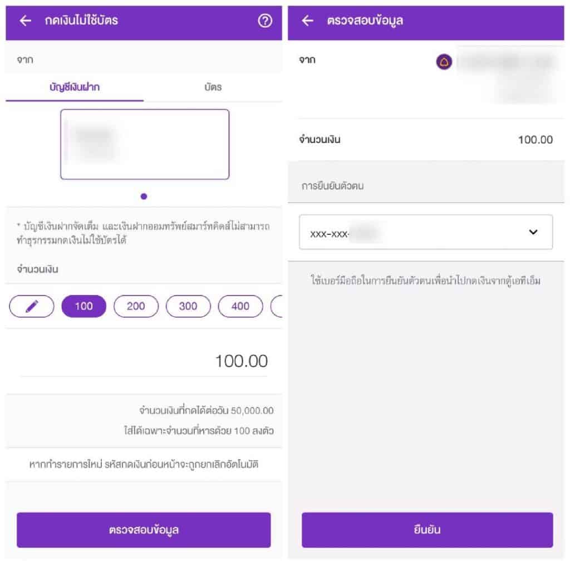The width and height of the screenshot is (570, 570).
Task: Tap the partially visible amount chip after 400
Action: (277, 306)
